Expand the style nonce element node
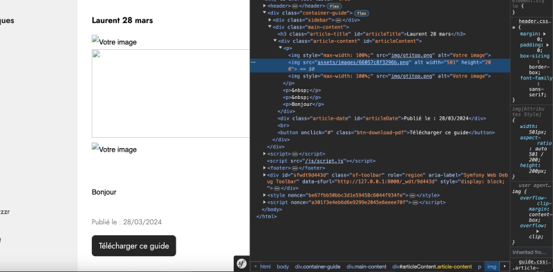 pos(265,195)
